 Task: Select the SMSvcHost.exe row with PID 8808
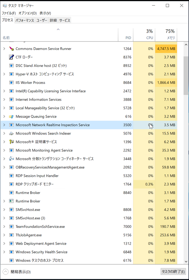coord(89,210)
